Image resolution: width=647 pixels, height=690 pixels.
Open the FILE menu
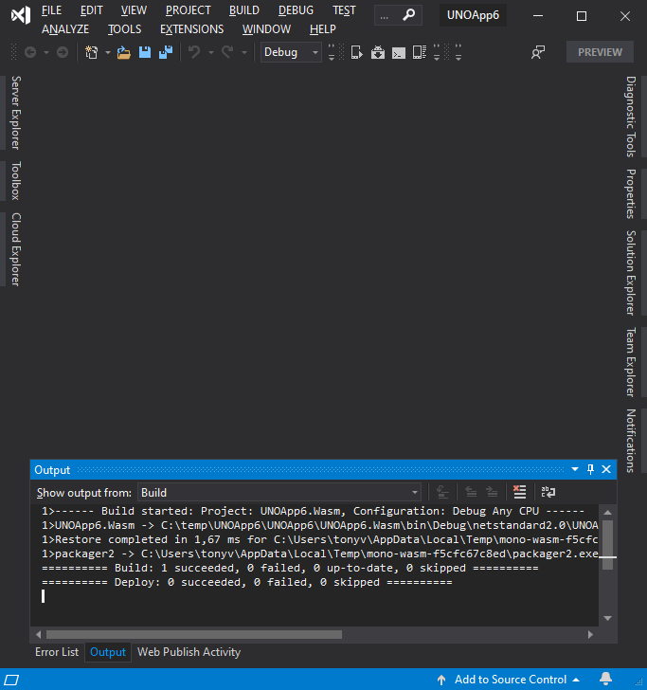(x=51, y=10)
